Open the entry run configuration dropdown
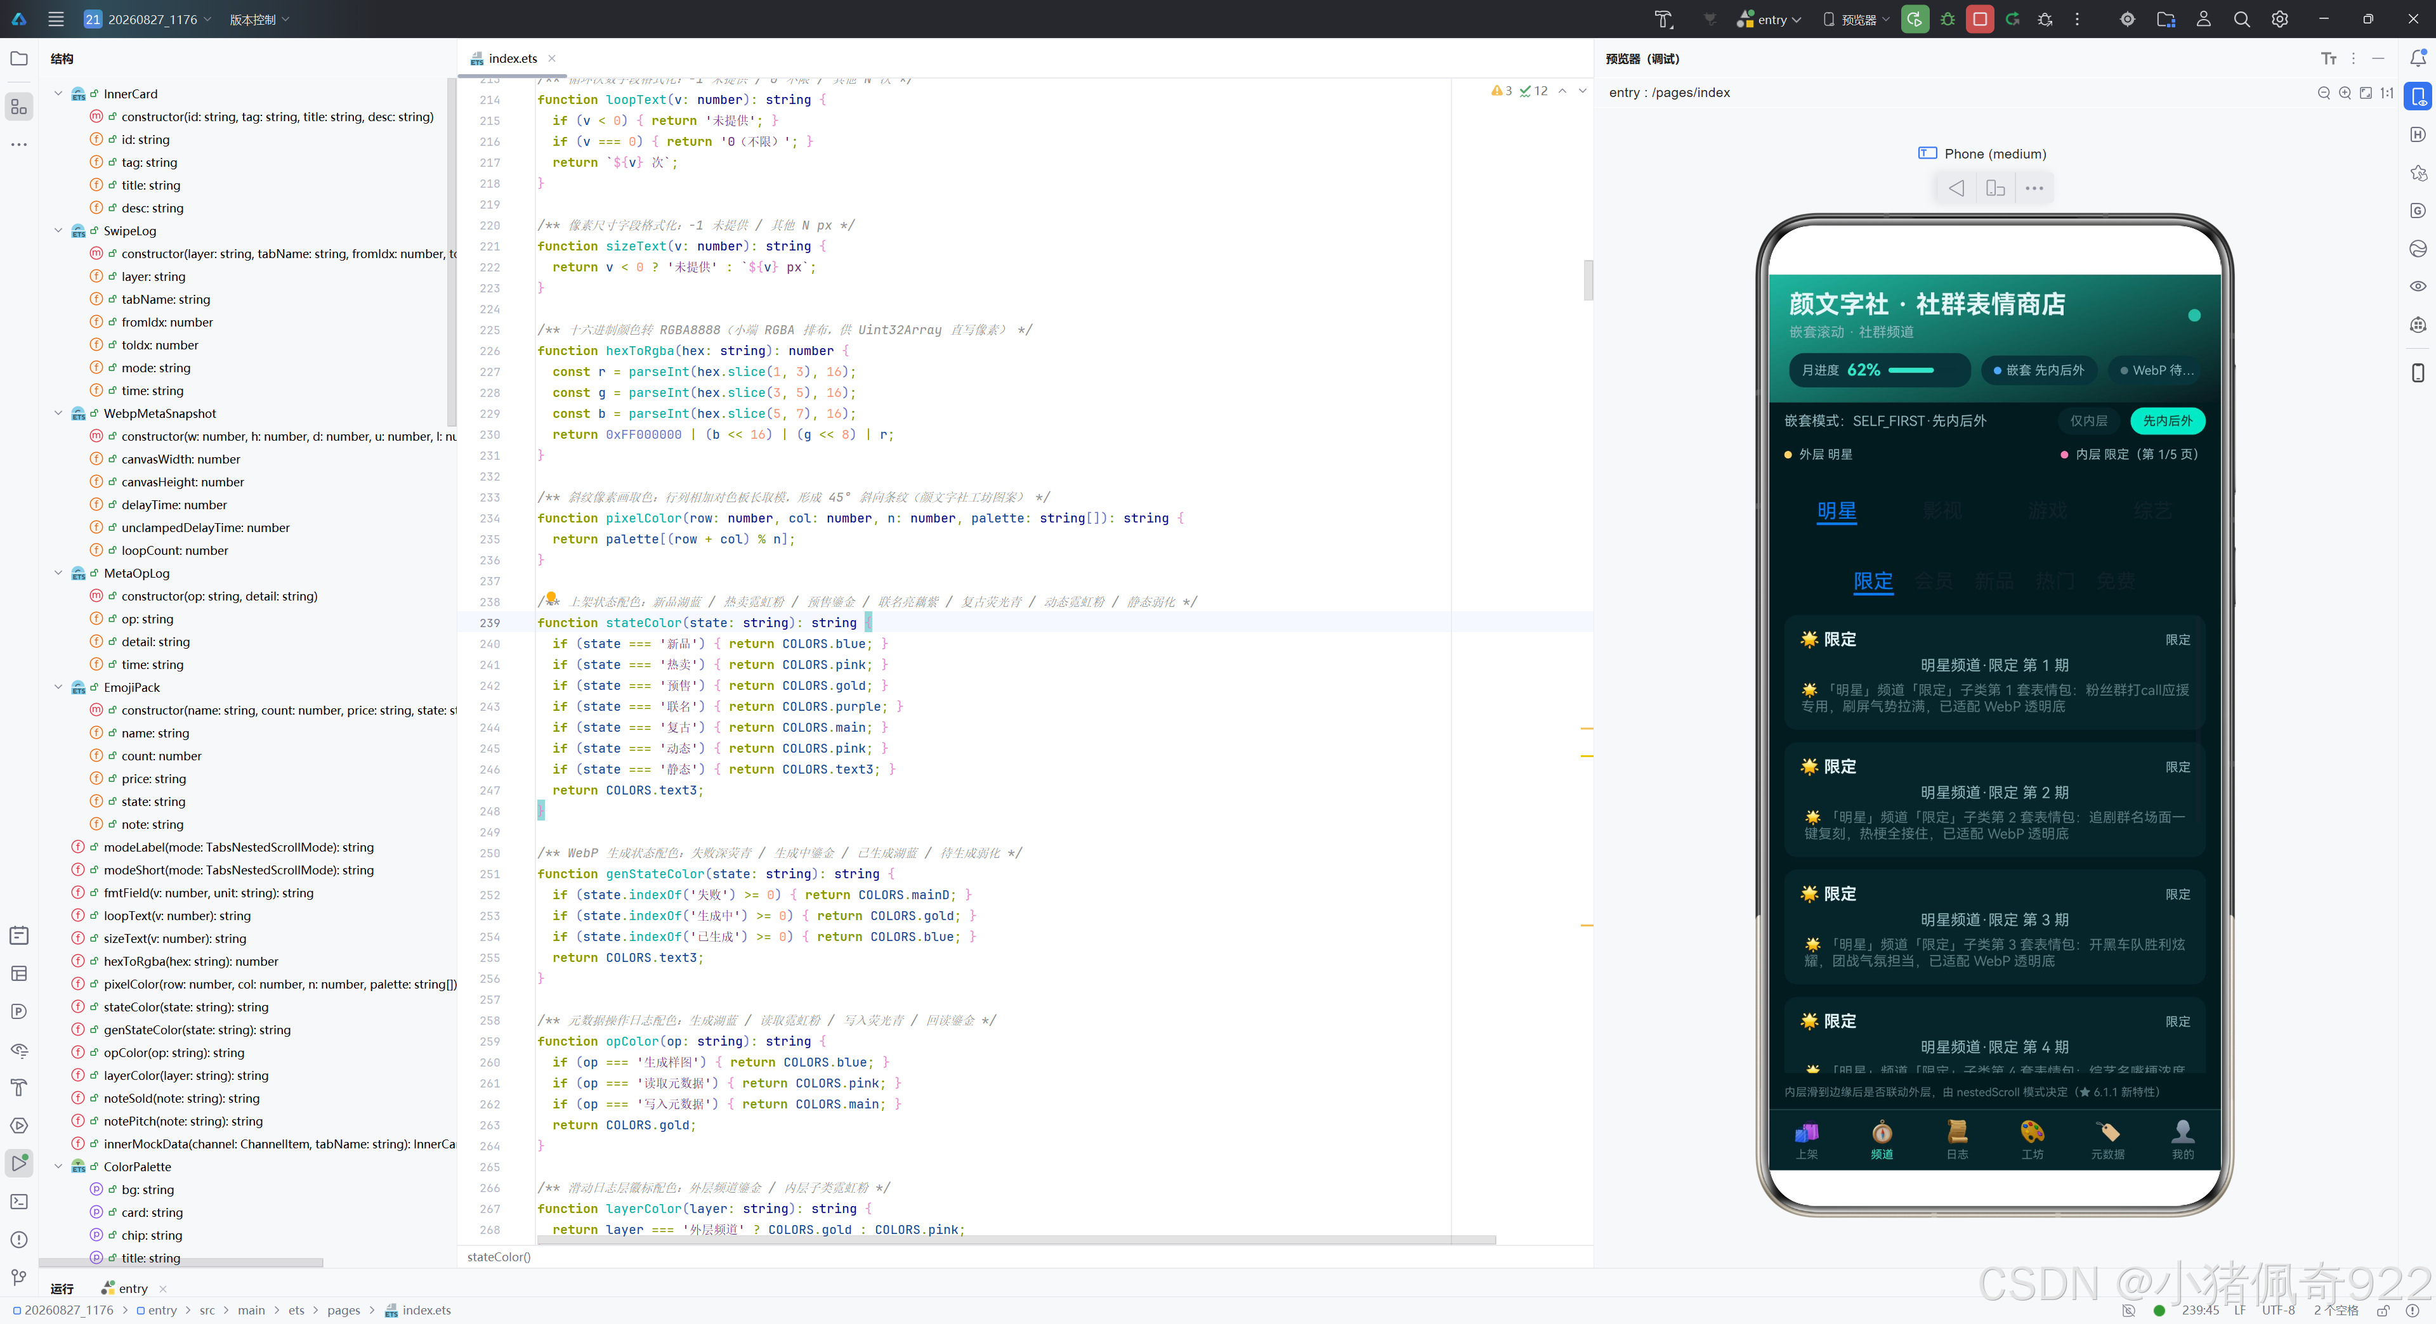Screen dimensions: 2436x1324 (1769, 19)
